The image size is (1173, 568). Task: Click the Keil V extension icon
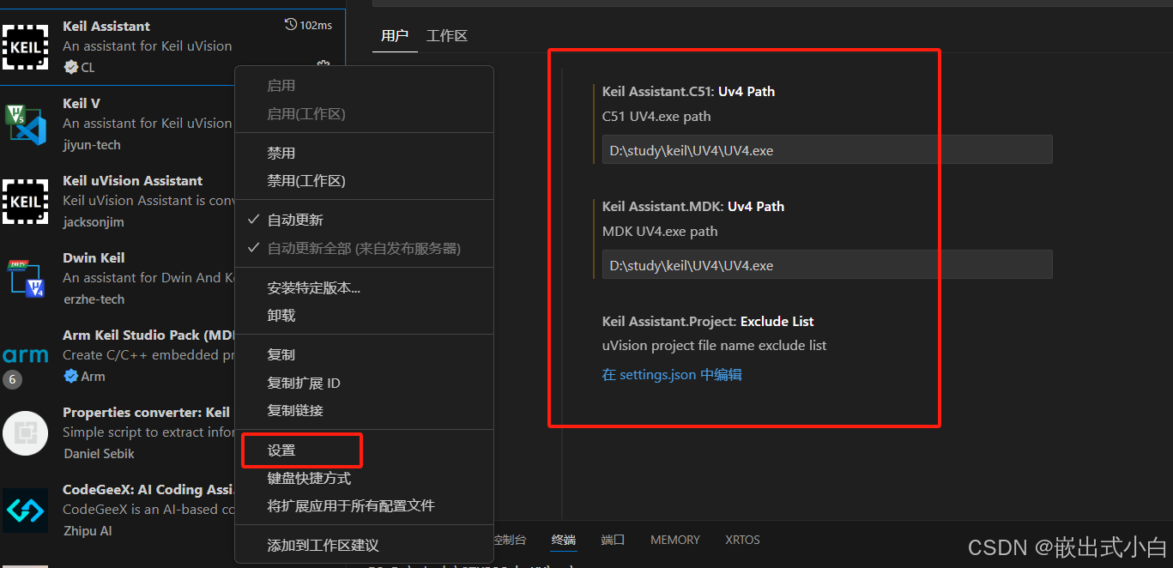point(25,124)
